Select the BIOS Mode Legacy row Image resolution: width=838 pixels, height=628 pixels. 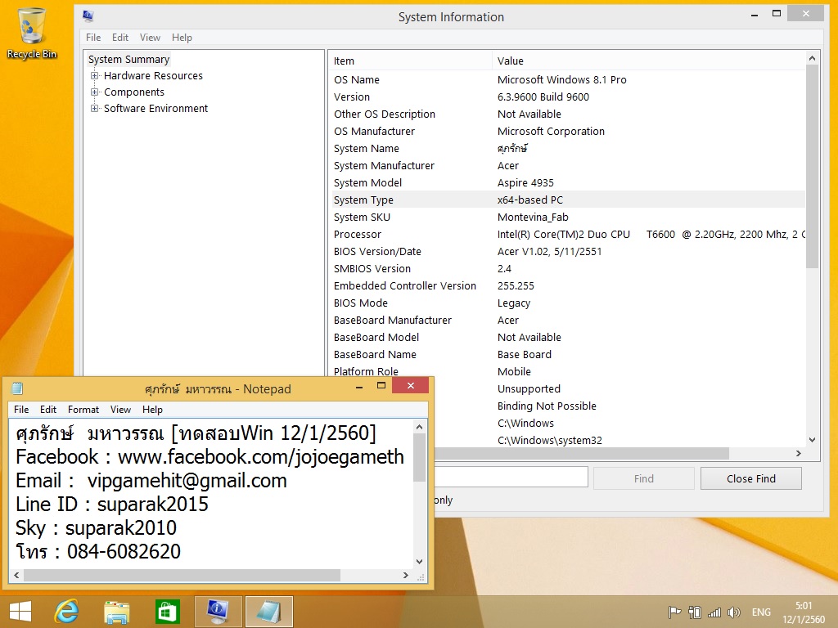click(568, 303)
